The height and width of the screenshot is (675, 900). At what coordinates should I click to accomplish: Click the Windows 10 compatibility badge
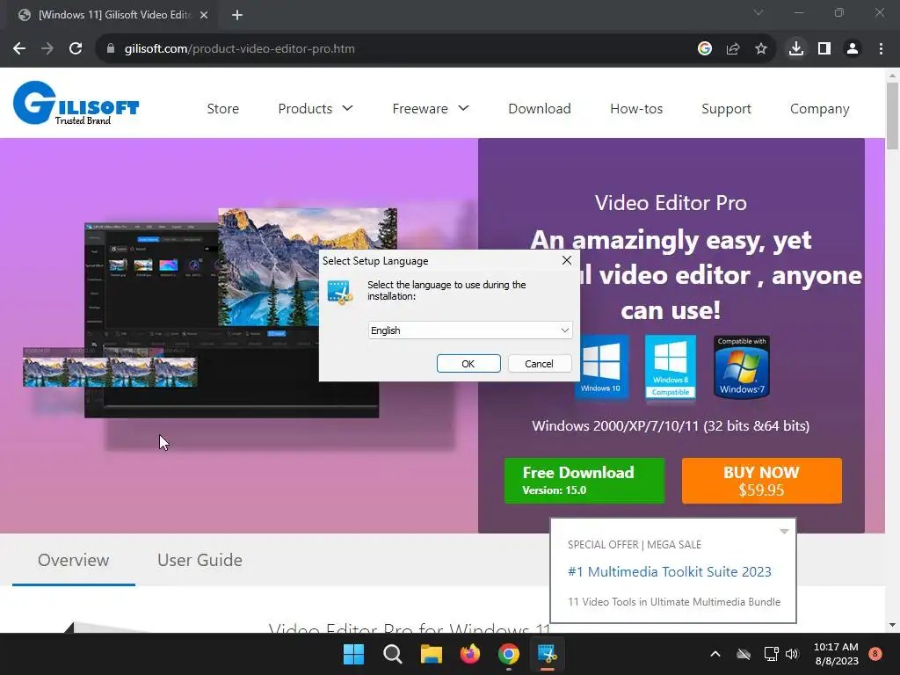(x=600, y=367)
